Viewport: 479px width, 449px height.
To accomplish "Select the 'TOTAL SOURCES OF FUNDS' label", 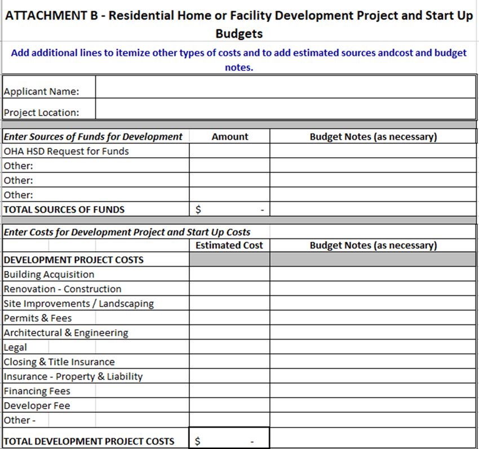I will click(64, 210).
